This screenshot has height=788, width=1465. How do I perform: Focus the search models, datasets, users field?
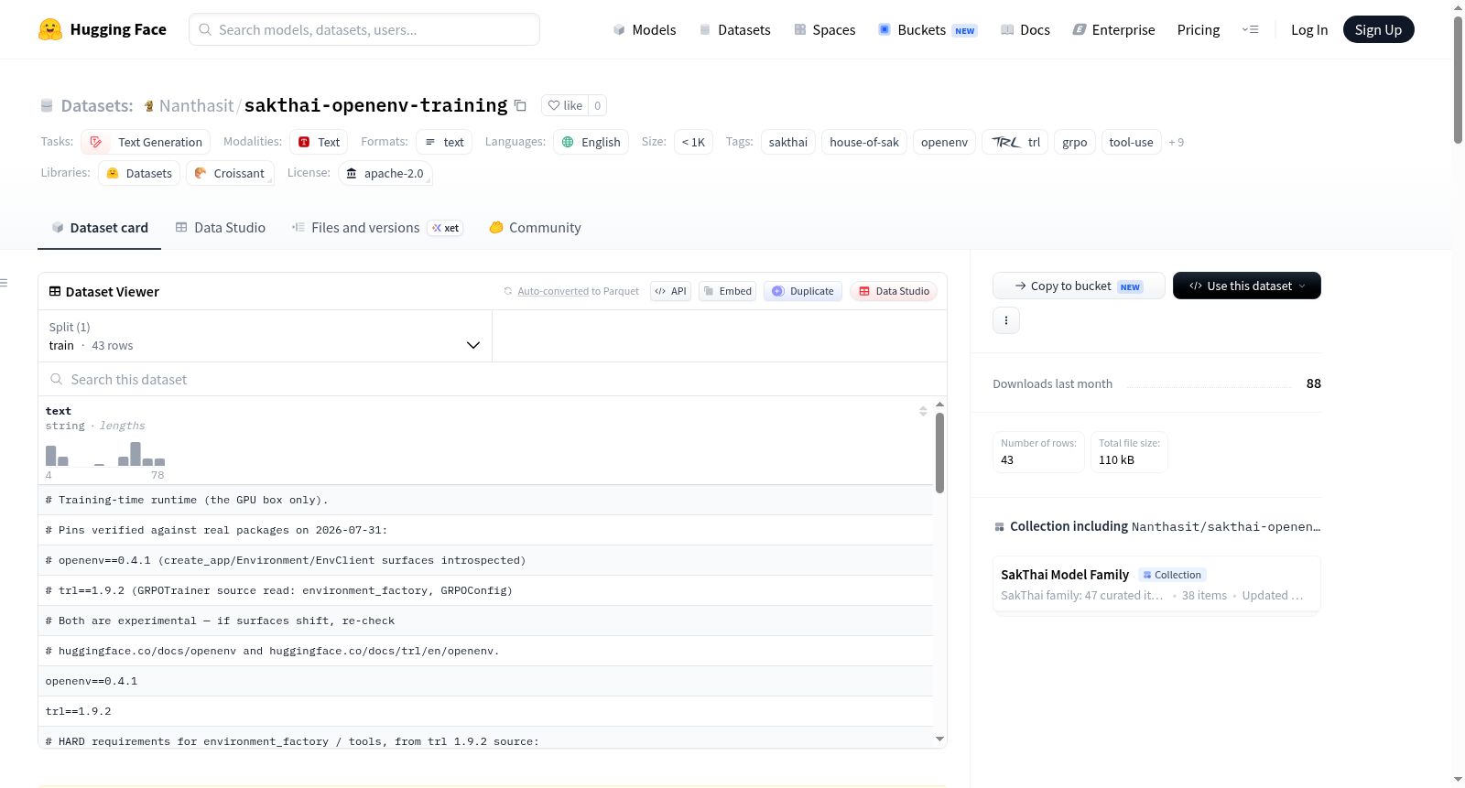point(364,29)
